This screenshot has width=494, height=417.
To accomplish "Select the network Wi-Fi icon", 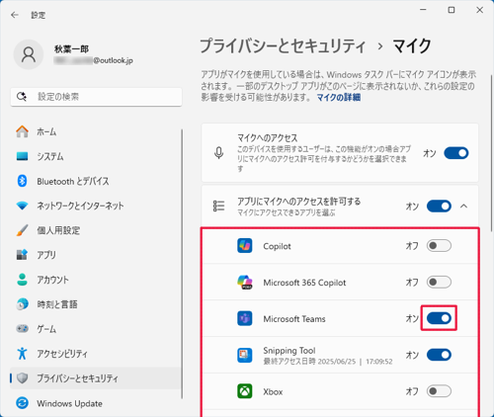I will tap(22, 206).
